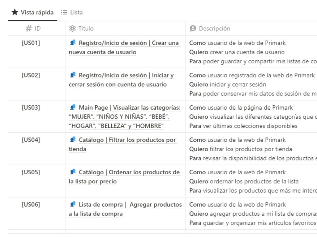Click the hash icon in ID column header
Viewport: 317px width, 238px height.
click(x=29, y=29)
